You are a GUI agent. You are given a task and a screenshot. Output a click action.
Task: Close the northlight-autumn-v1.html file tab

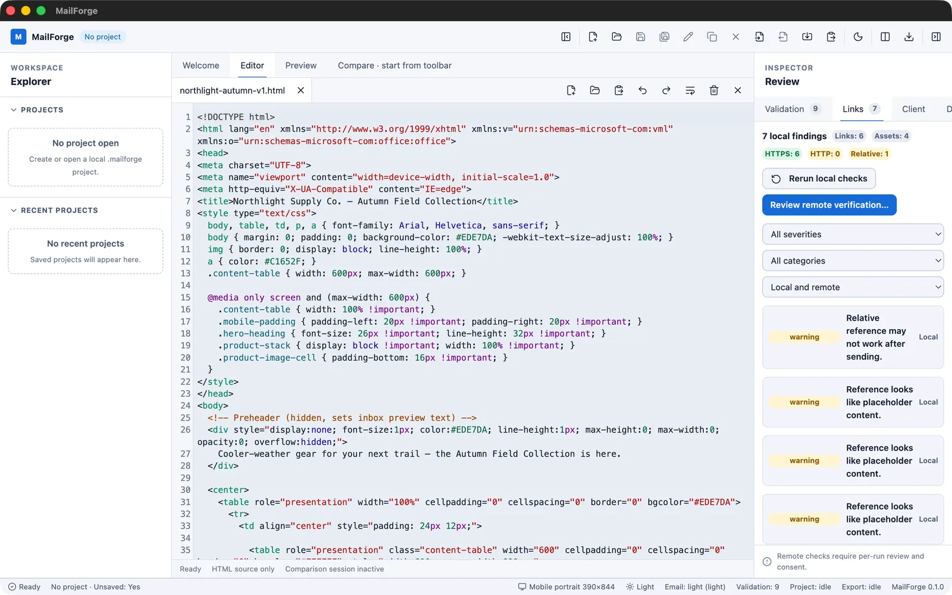(300, 90)
